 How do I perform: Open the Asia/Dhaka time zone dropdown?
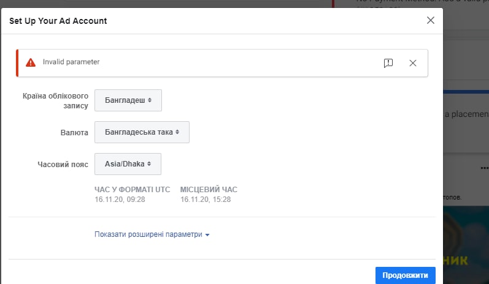(128, 163)
